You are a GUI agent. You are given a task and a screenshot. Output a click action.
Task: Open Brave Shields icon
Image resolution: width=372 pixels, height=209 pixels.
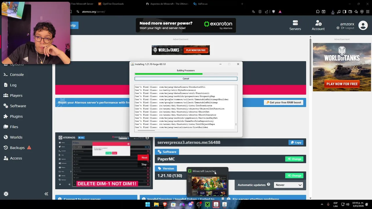[x=273, y=12]
